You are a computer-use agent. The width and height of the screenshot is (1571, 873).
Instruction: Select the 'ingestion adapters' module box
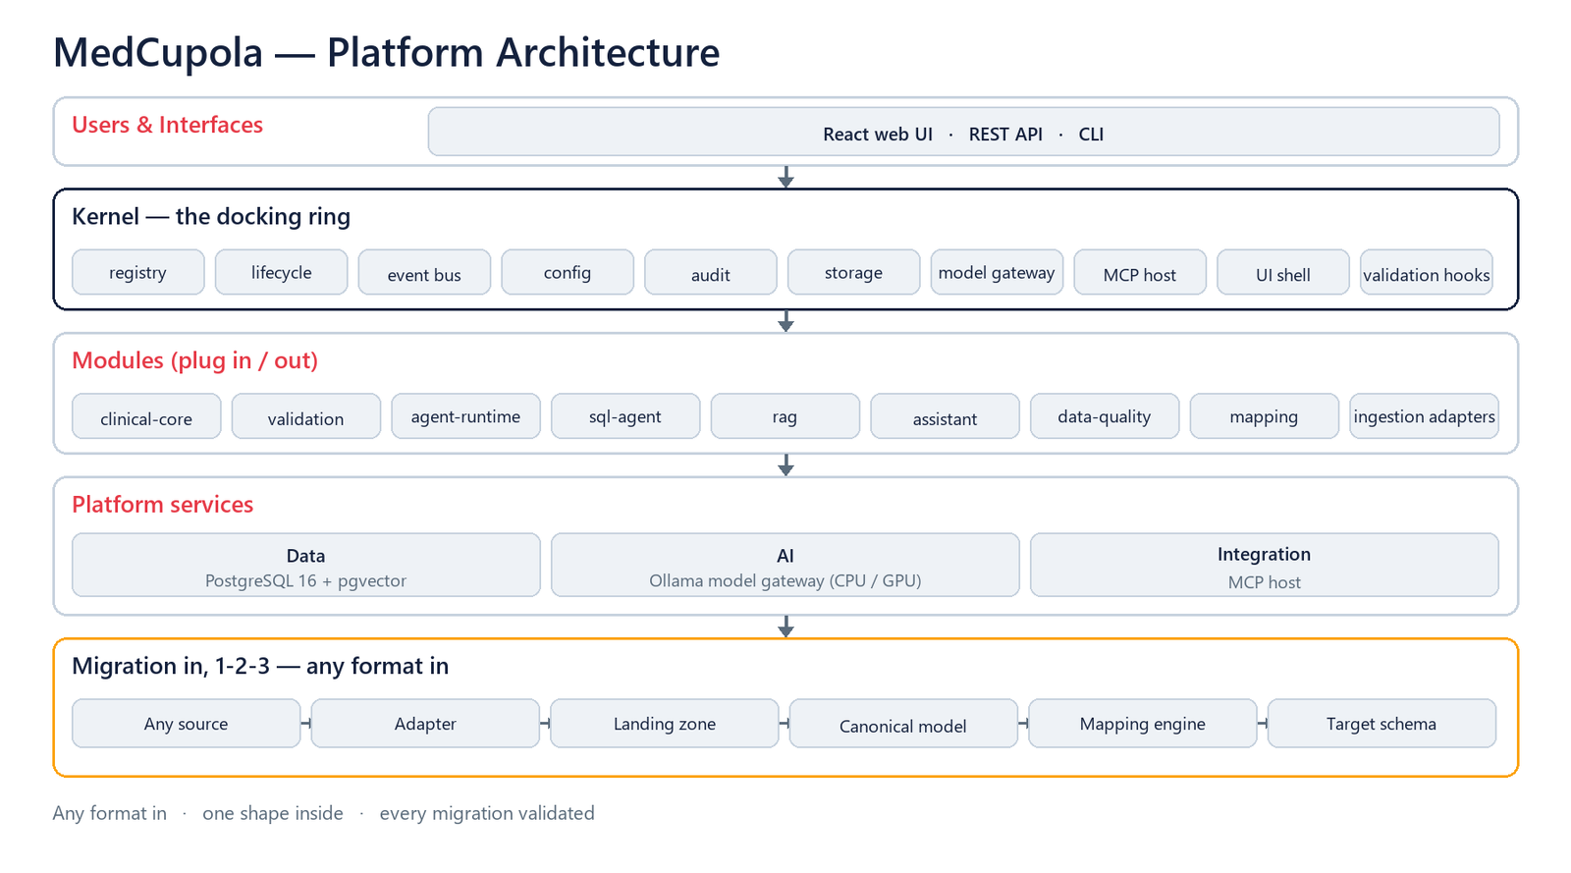pyautogui.click(x=1424, y=416)
